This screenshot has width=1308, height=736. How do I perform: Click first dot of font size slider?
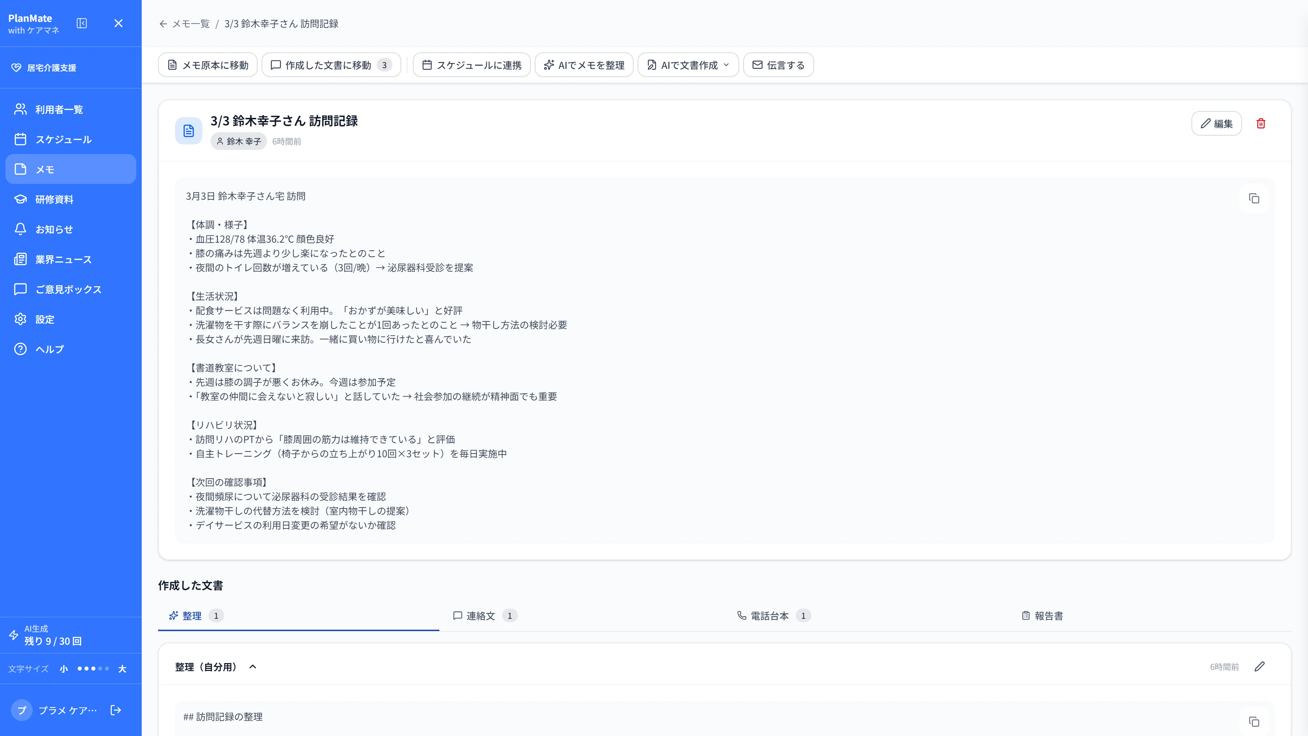[x=80, y=669]
